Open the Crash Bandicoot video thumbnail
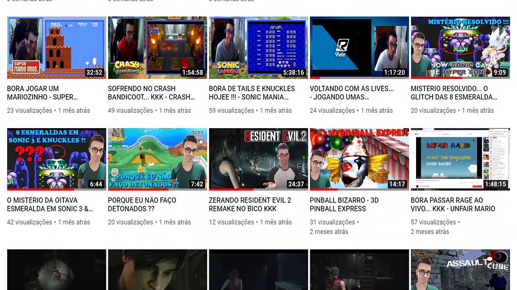This screenshot has width=517, height=290. (x=158, y=48)
